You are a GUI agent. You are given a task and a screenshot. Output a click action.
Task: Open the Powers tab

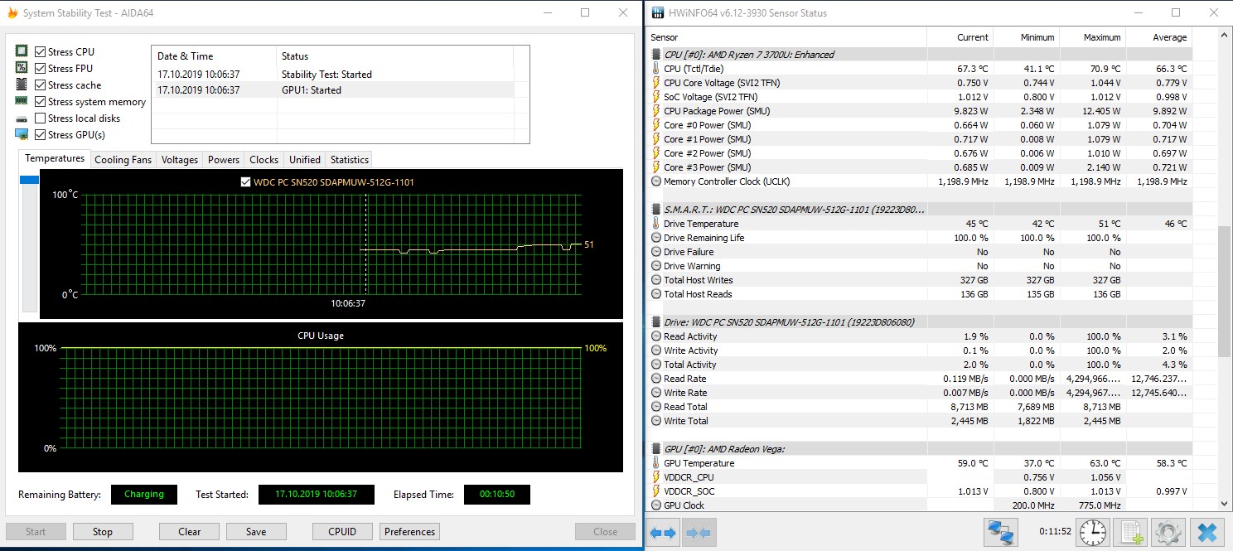coord(224,160)
